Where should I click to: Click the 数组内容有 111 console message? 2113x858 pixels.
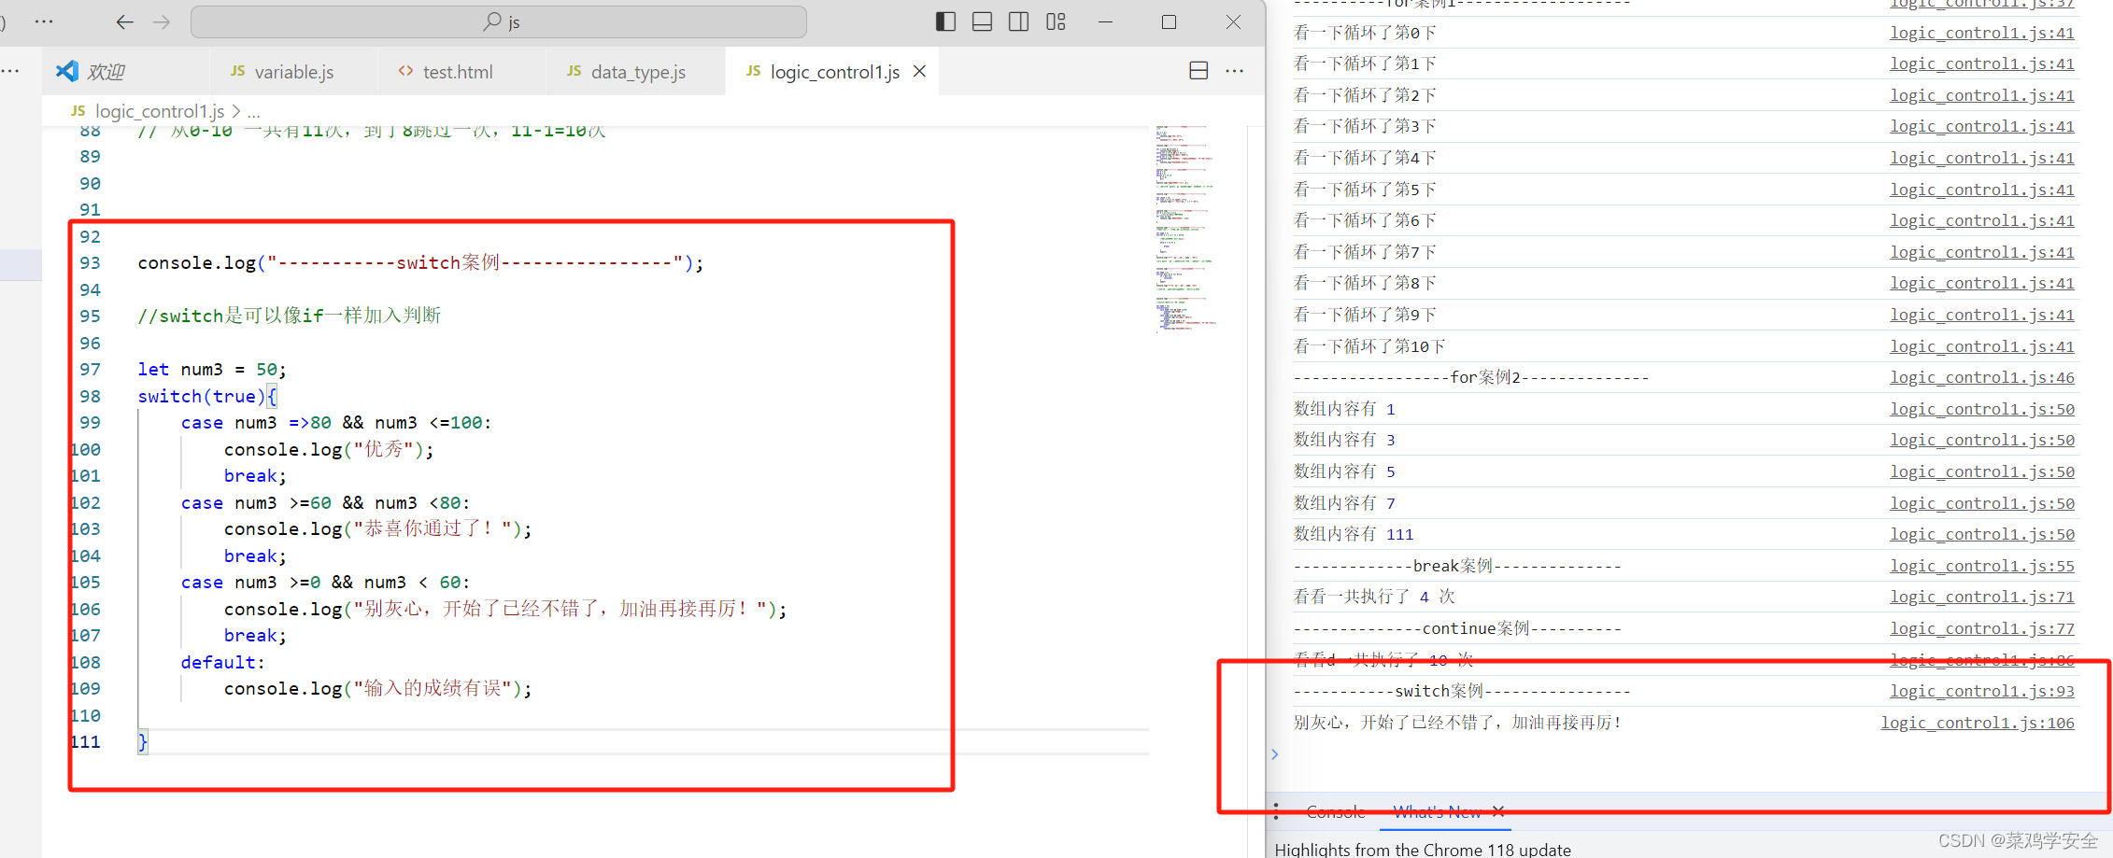(x=1354, y=534)
